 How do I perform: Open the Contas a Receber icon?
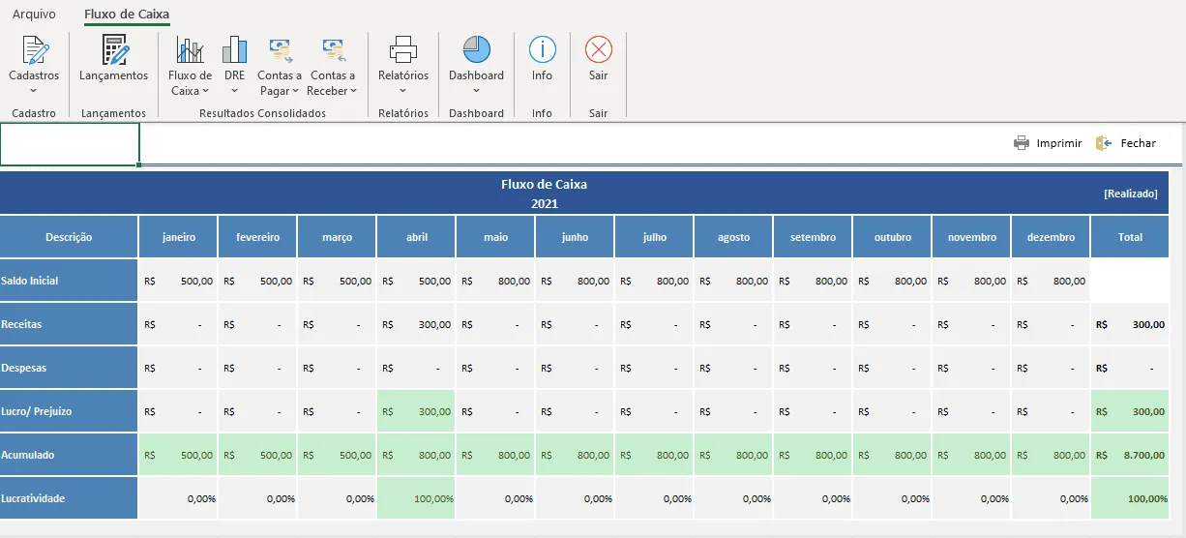tap(333, 50)
